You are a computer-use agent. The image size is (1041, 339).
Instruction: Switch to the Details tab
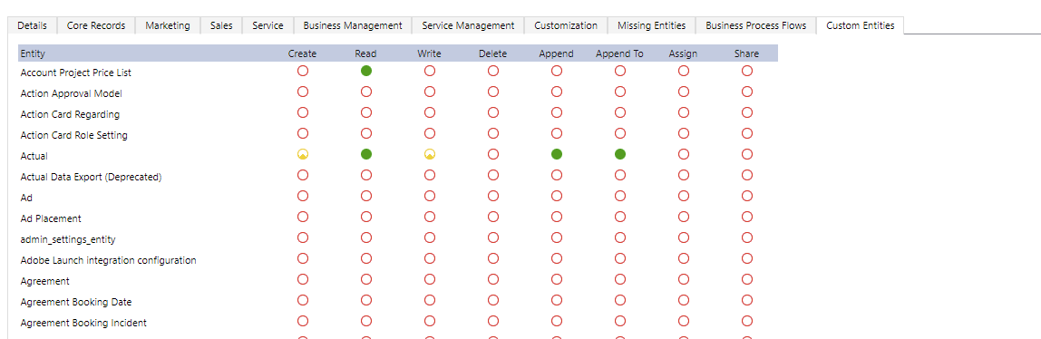tap(32, 25)
